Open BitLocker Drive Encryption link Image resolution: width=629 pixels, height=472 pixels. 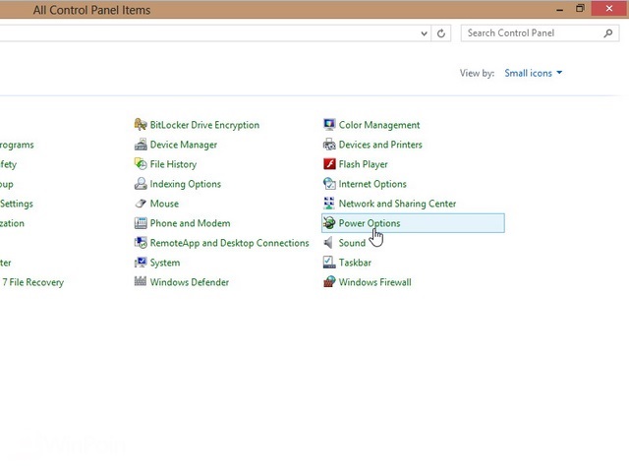tap(204, 125)
